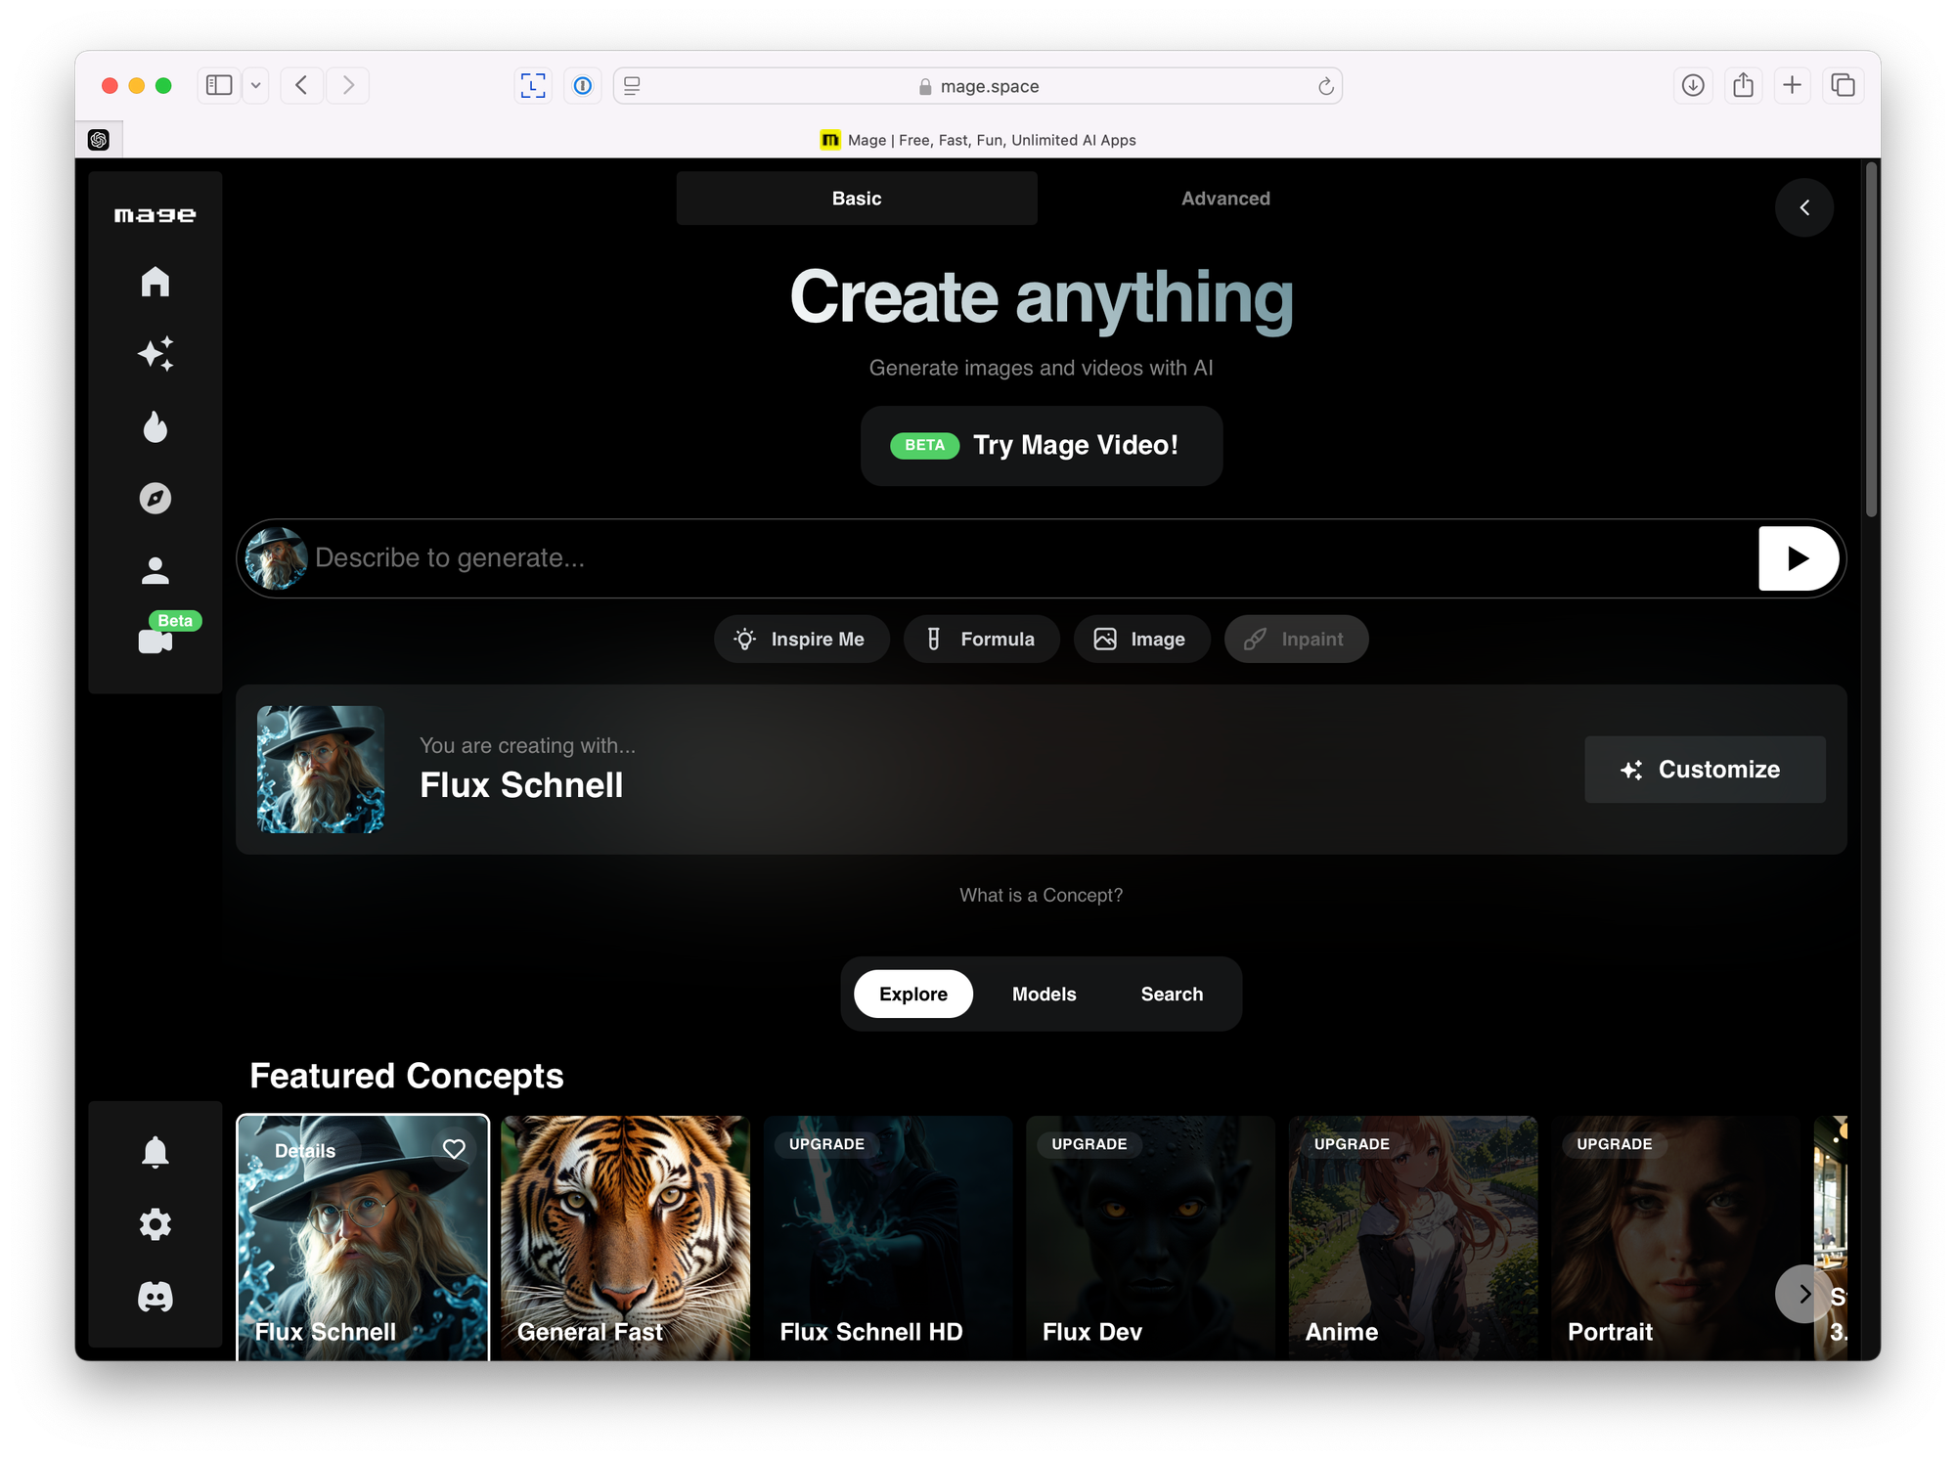The image size is (1956, 1460).
Task: Collapse the panel with the top-right chevron
Action: tap(1803, 207)
